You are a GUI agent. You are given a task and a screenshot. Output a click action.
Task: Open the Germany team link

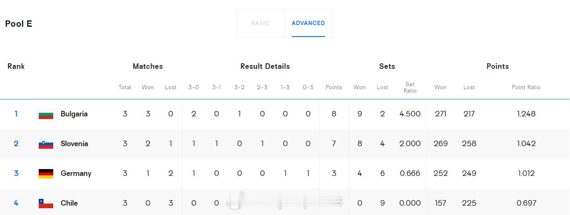coord(76,173)
